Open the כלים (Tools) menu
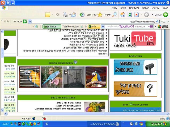 click(123, 8)
